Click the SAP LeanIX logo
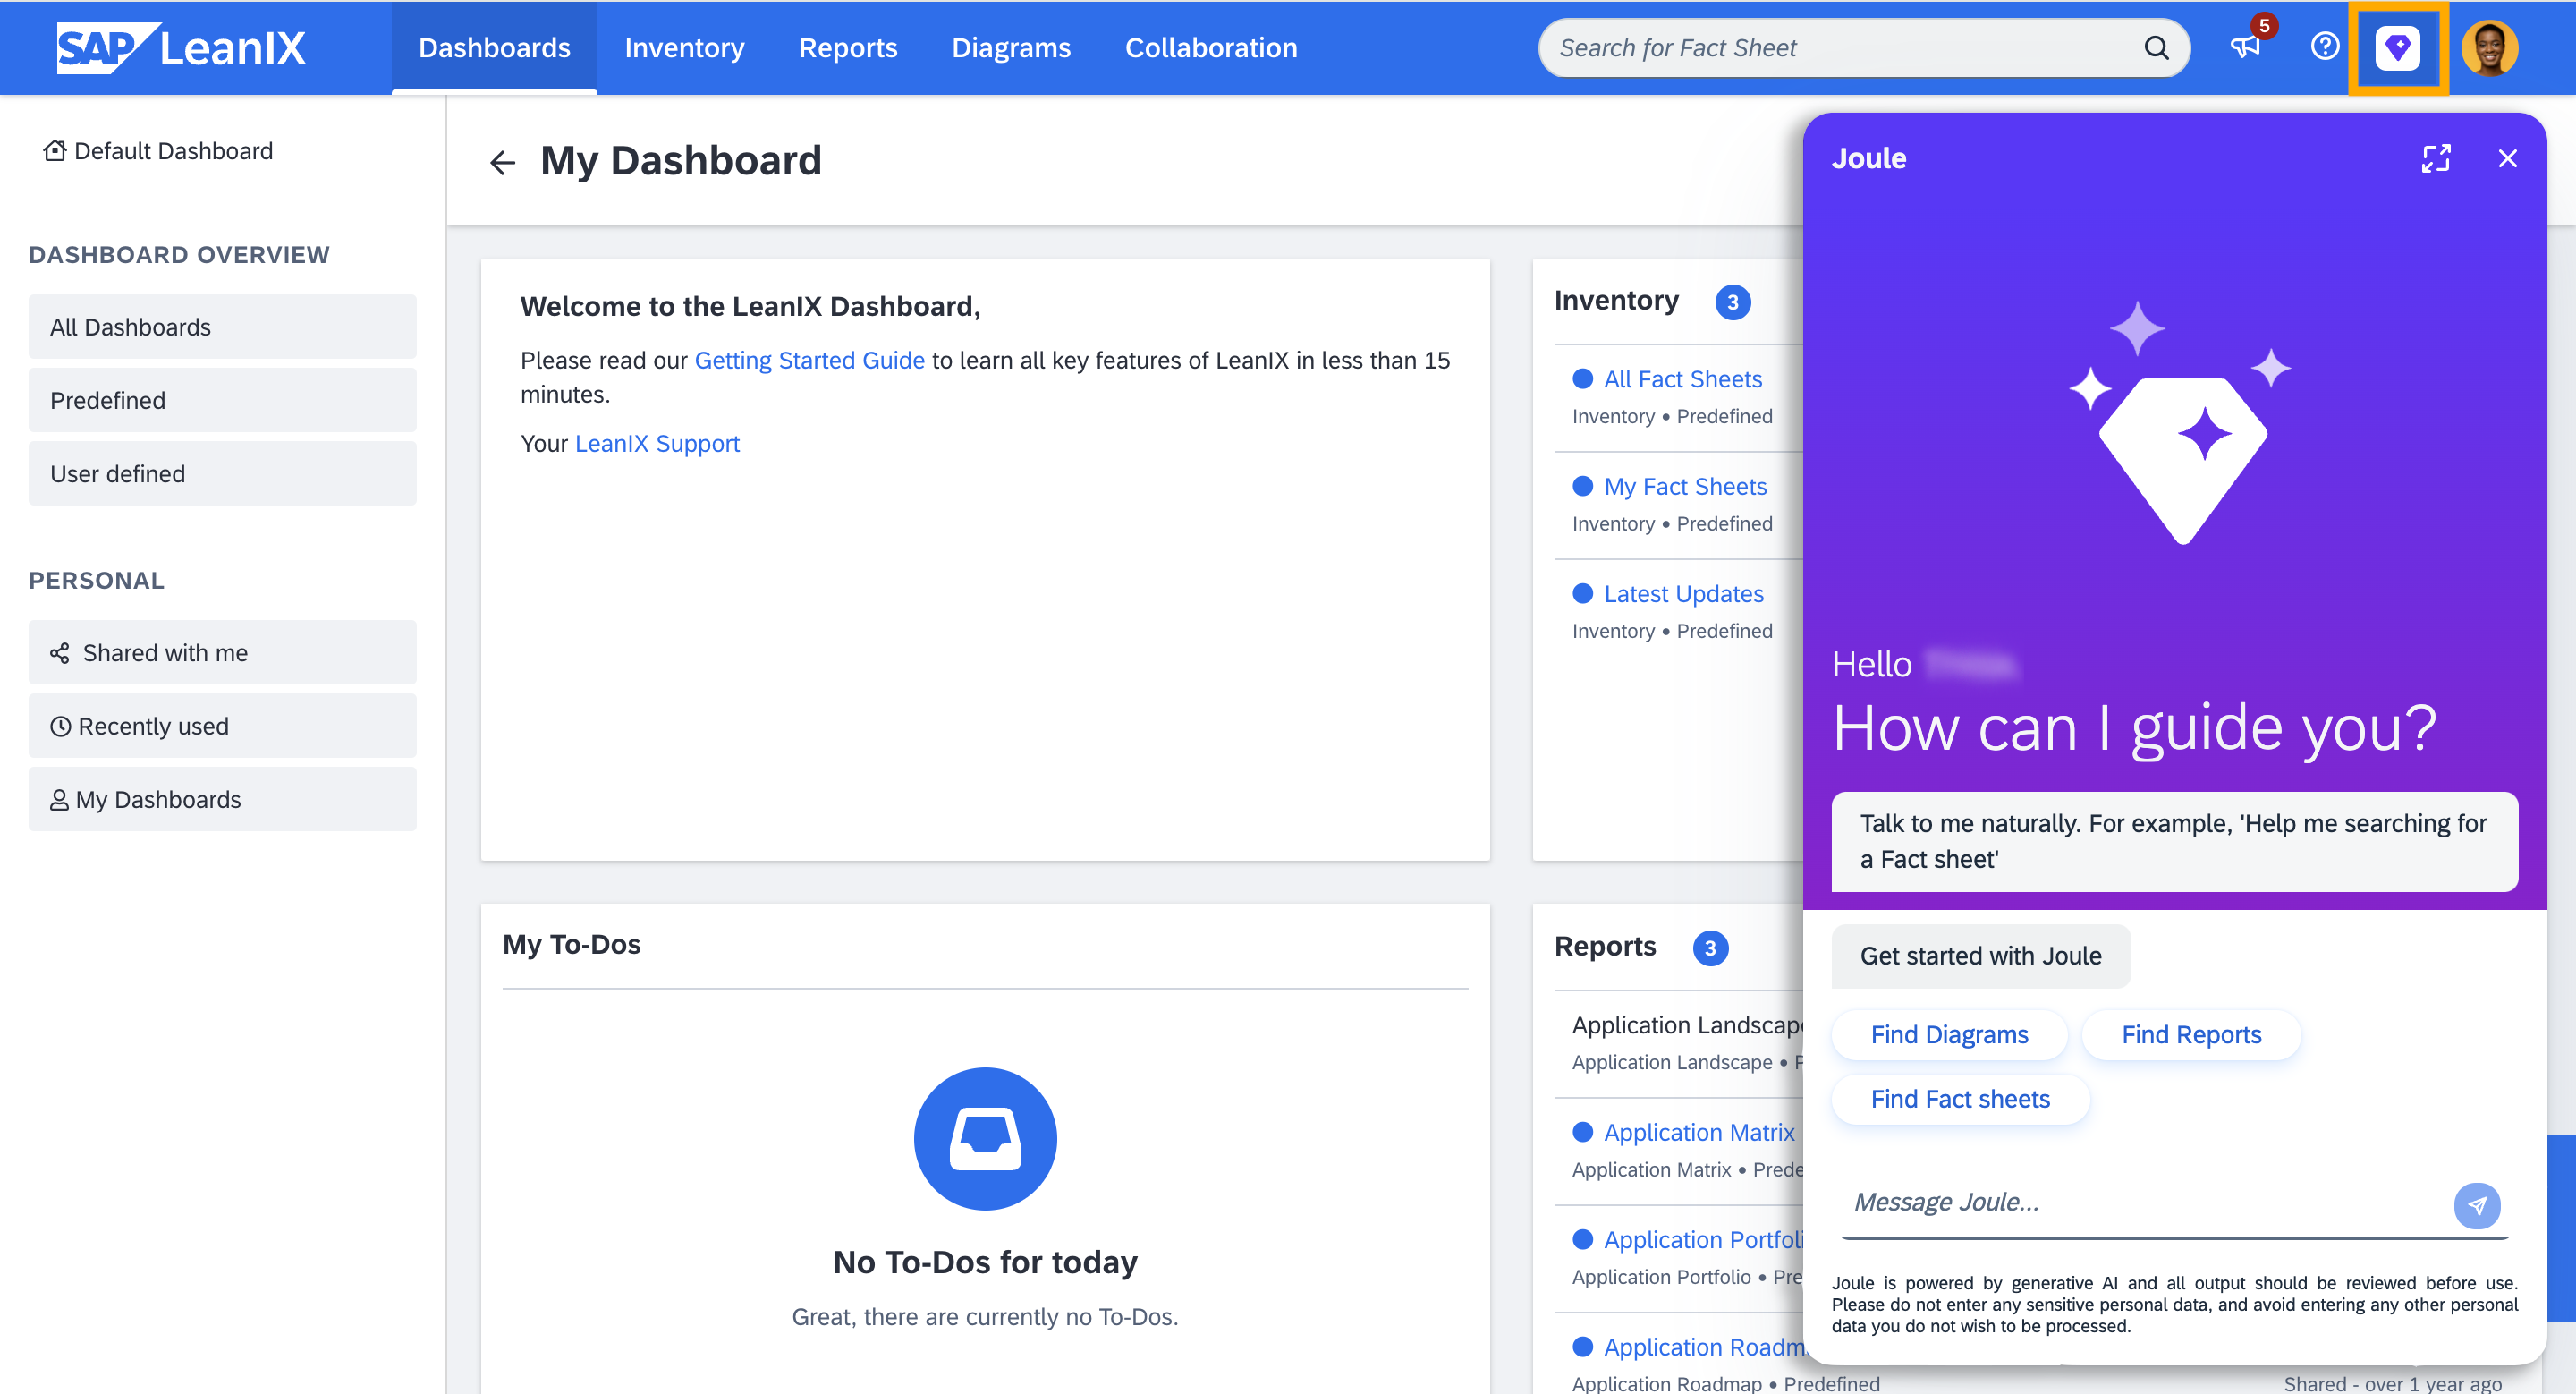This screenshot has width=2576, height=1394. pyautogui.click(x=181, y=47)
